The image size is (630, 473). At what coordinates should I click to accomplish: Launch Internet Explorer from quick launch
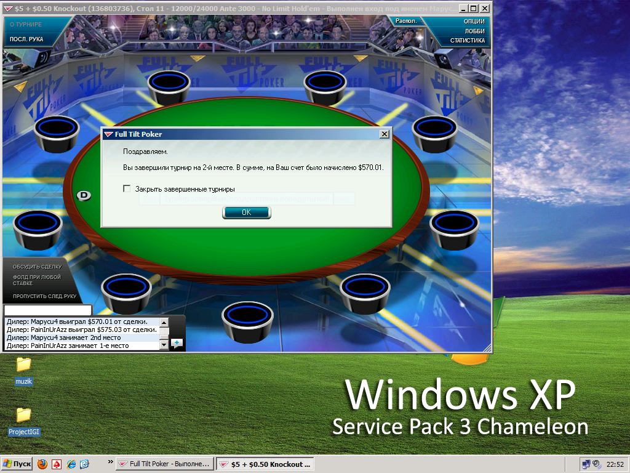tap(71, 464)
